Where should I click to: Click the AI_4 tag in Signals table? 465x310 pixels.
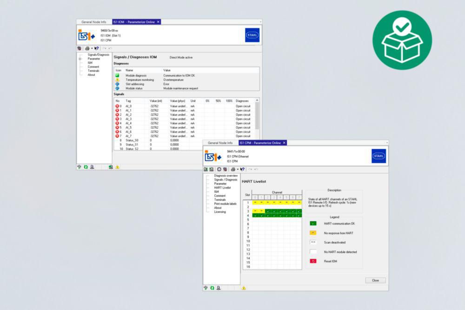tap(129, 123)
